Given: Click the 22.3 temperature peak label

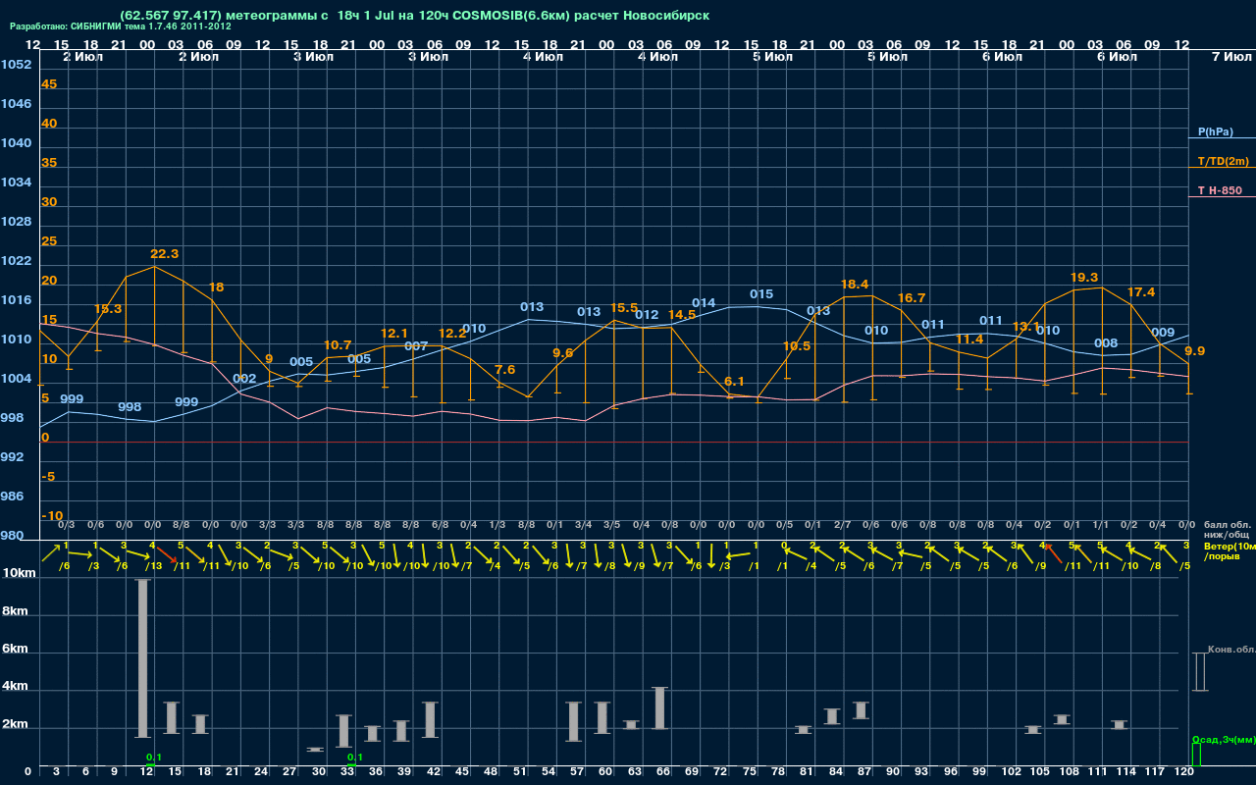Looking at the screenshot, I should click(164, 253).
